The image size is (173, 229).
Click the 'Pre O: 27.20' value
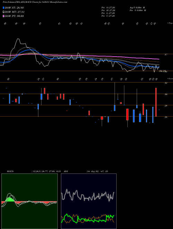pos(108,8)
